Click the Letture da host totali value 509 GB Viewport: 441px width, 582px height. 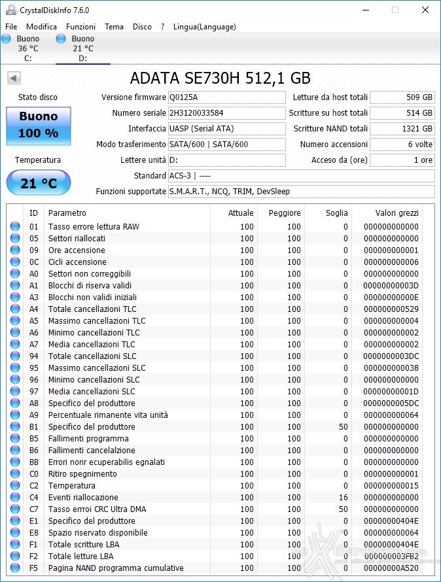(402, 97)
